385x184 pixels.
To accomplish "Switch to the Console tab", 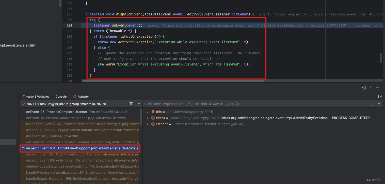I will [61, 97].
